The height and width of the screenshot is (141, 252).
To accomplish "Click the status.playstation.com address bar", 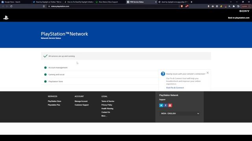I will tap(113, 6).
